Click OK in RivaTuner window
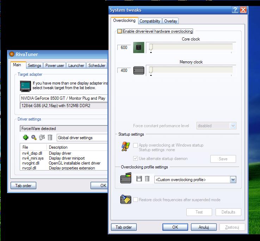 point(99,186)
